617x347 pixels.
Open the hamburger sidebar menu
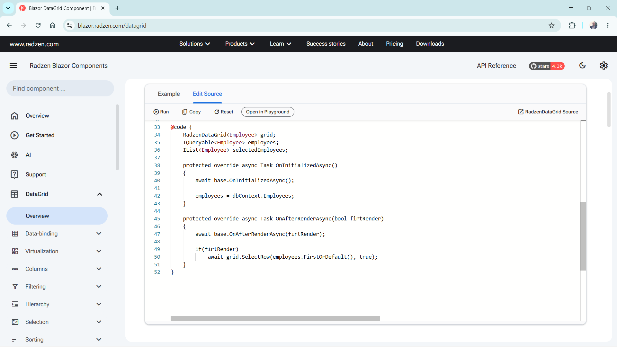click(13, 66)
